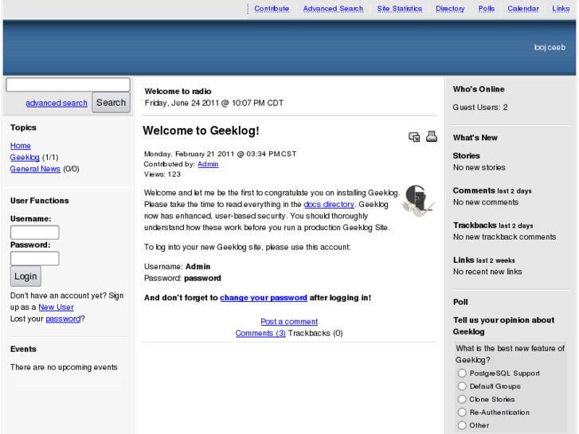Viewport: 579px width, 434px height.
Task: Click the Welcome to Geeklog! story title
Action: pos(201,131)
